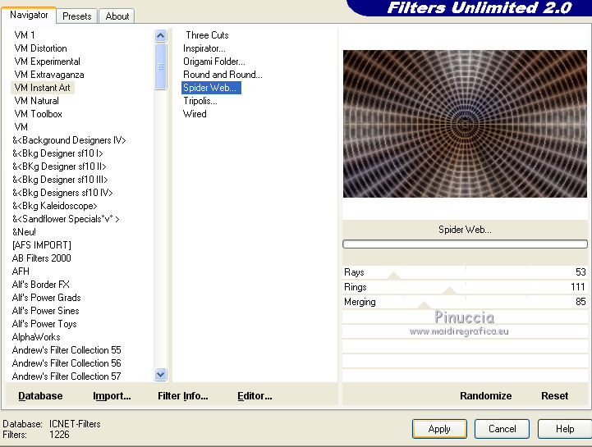This screenshot has width=592, height=447.
Task: Click the category list scrollbar thumb
Action: click(x=160, y=66)
